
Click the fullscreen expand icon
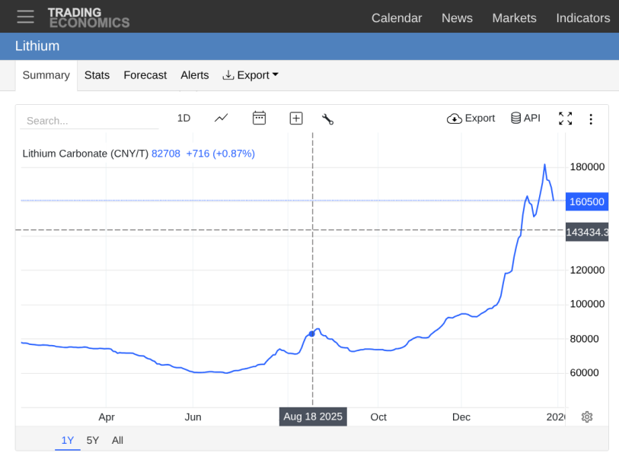(x=565, y=119)
